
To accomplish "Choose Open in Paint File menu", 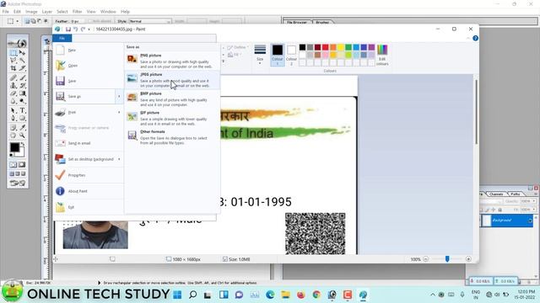I will 89,66.
